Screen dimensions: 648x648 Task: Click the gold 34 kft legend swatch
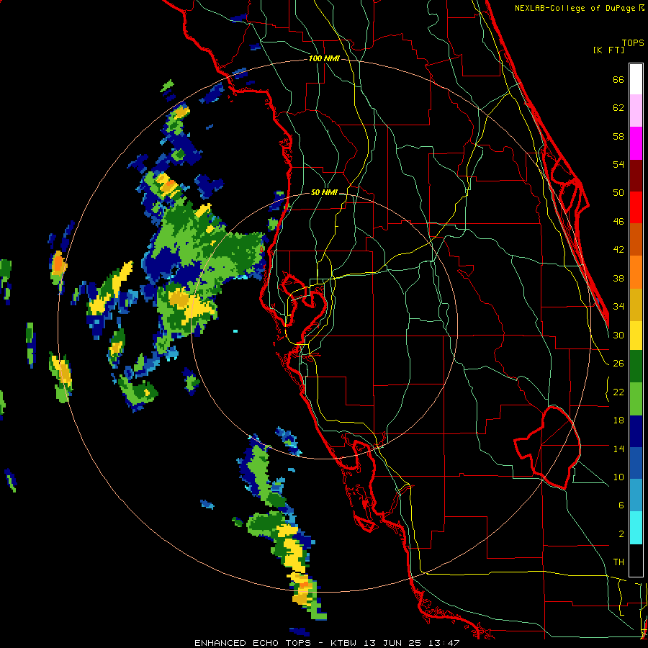(x=636, y=305)
